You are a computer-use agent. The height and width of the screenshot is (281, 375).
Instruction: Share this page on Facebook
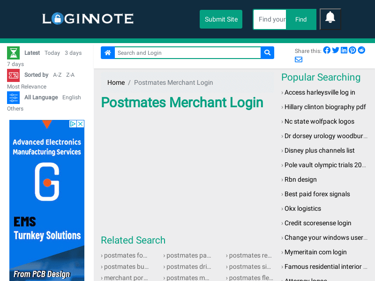327,50
